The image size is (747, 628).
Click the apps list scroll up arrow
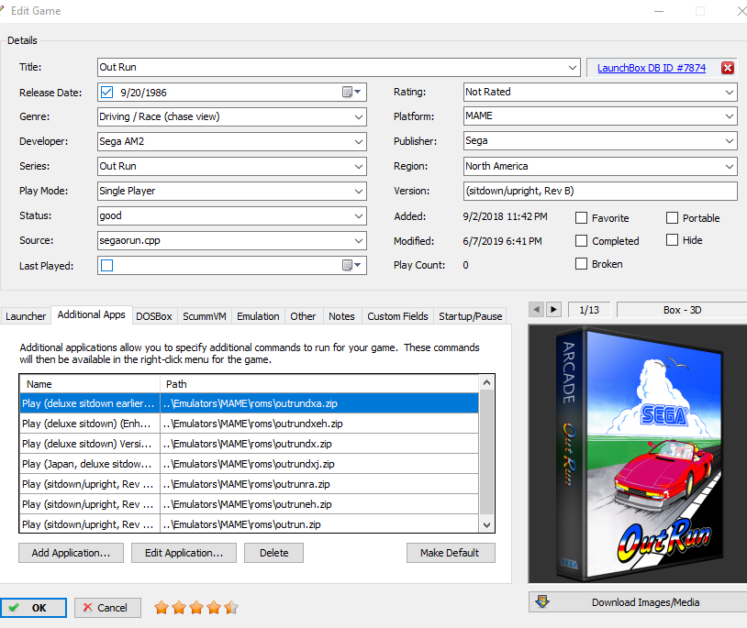[486, 382]
